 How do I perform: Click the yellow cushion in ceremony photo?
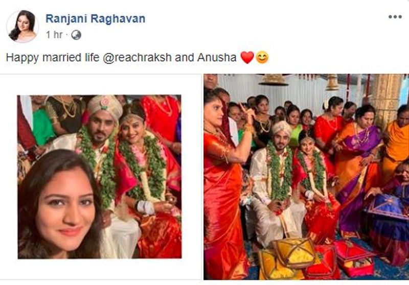point(293,253)
